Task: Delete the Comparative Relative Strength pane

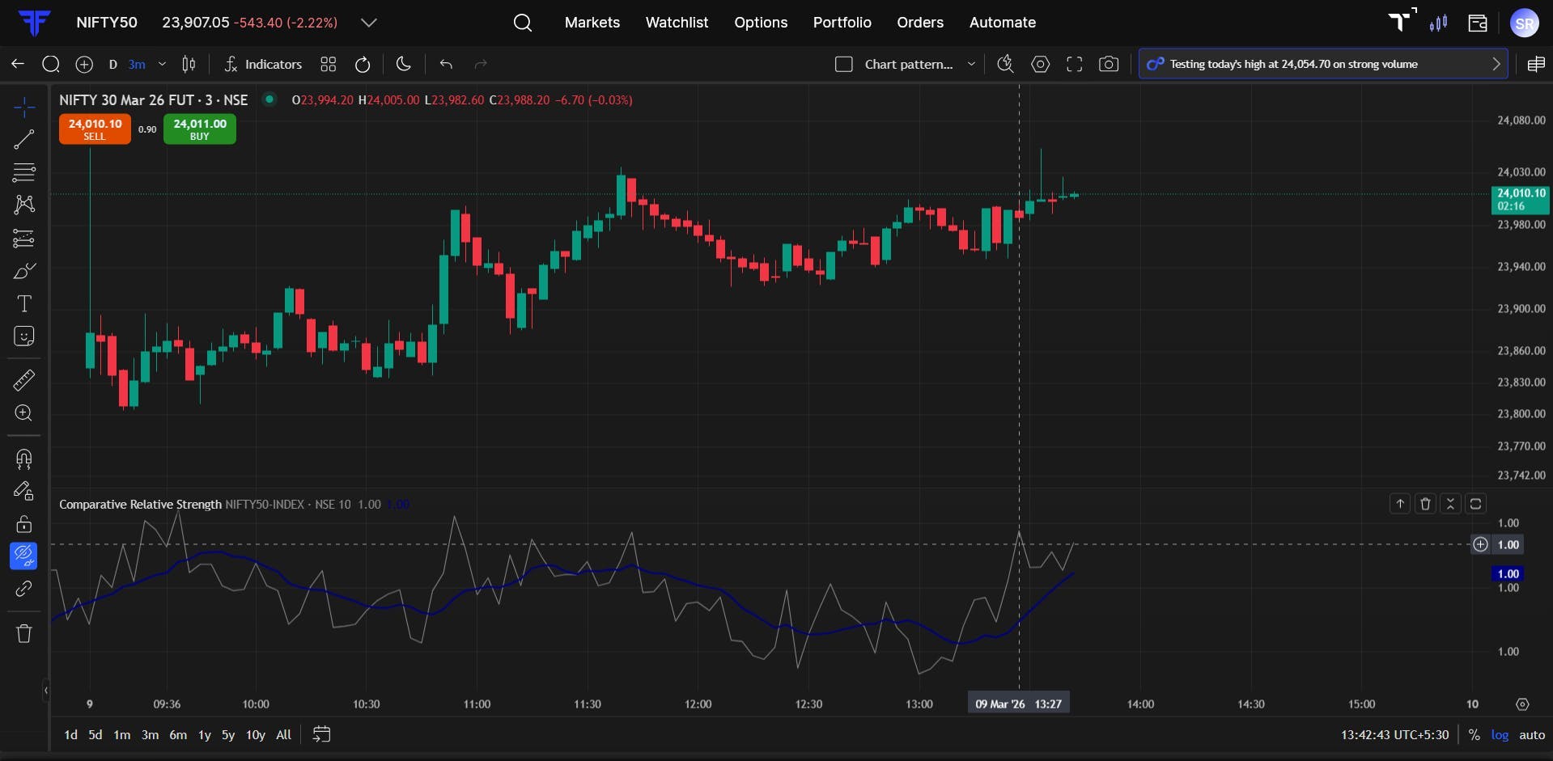Action: [x=1425, y=504]
